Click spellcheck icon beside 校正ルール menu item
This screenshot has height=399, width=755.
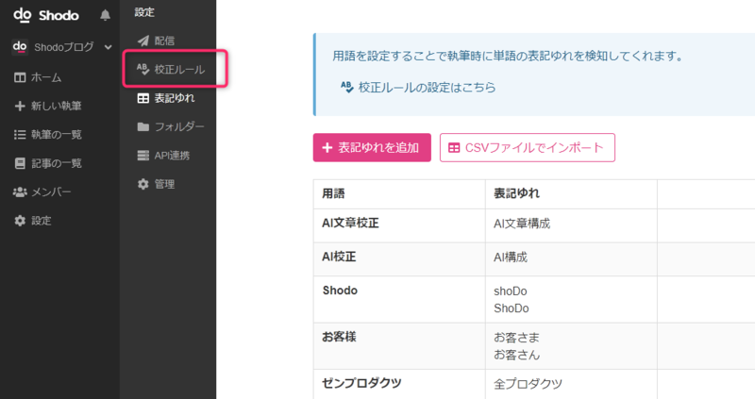(143, 69)
